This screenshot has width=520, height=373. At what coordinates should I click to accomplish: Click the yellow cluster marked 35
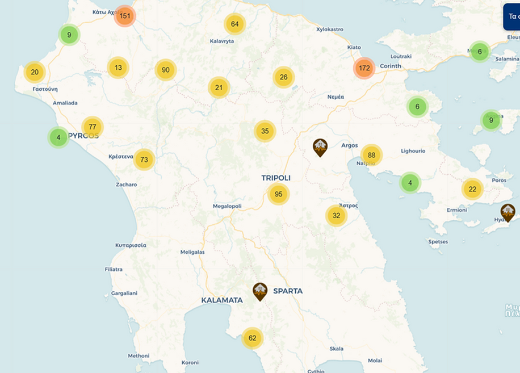[265, 131]
